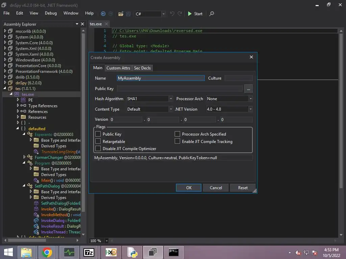The height and width of the screenshot is (259, 346).
Task: Click the Resources folder icon
Action: pyautogui.click(x=23, y=117)
